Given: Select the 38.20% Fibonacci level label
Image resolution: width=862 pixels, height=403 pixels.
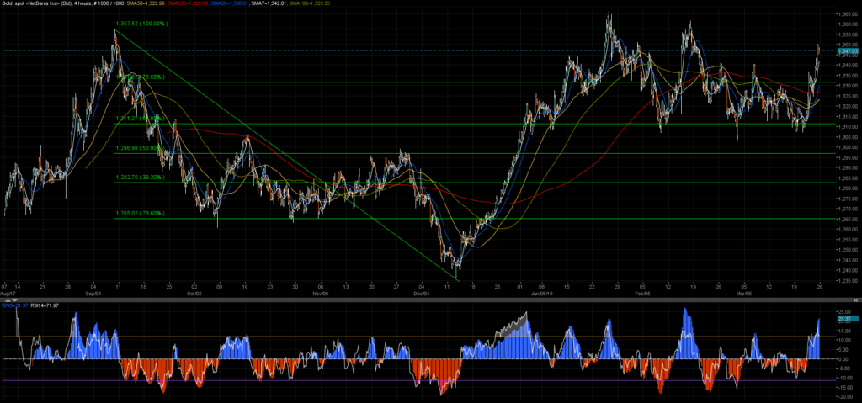Looking at the screenshot, I should tap(140, 178).
